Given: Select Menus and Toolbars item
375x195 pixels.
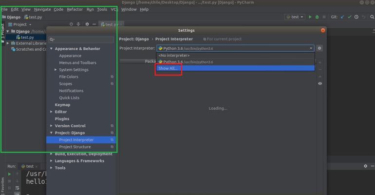Looking at the screenshot, I should pyautogui.click(x=78, y=63).
